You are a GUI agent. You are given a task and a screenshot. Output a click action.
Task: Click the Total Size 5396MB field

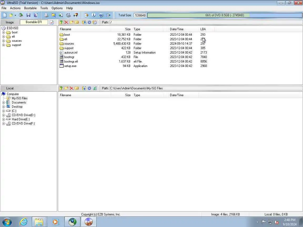140,15
